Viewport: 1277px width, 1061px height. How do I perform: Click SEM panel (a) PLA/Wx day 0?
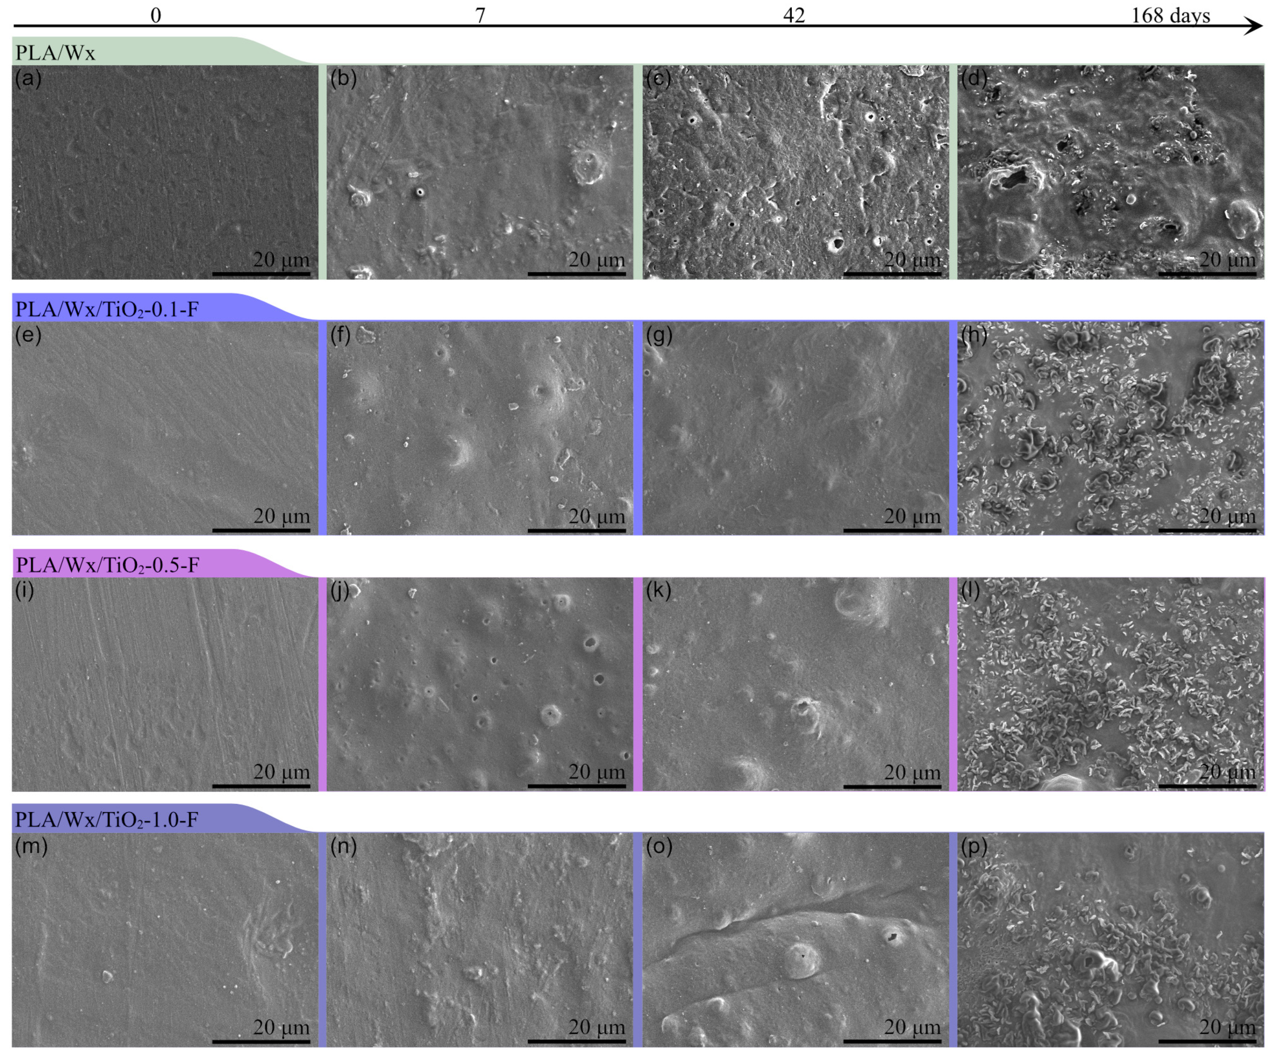(x=164, y=172)
